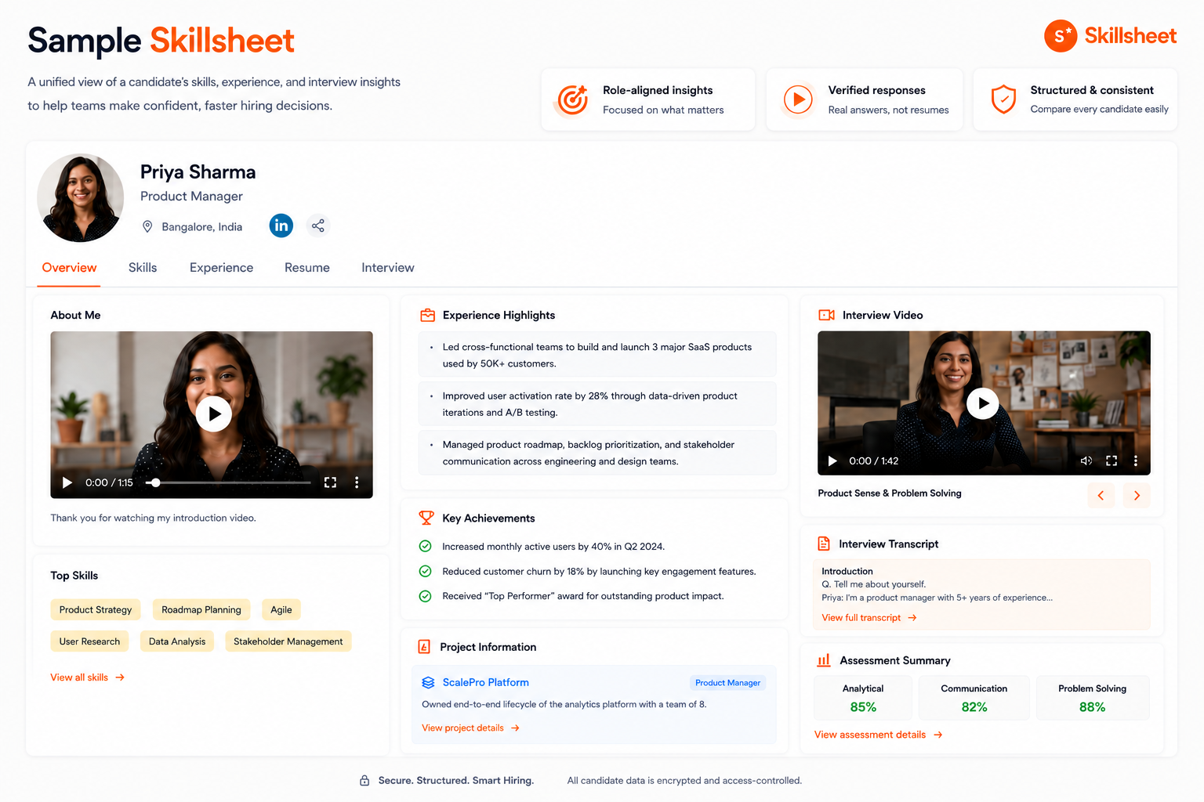Go to previous interview video clip

pyautogui.click(x=1101, y=495)
